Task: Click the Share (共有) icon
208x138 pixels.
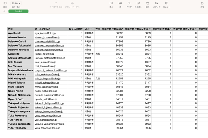Action: (202, 3)
